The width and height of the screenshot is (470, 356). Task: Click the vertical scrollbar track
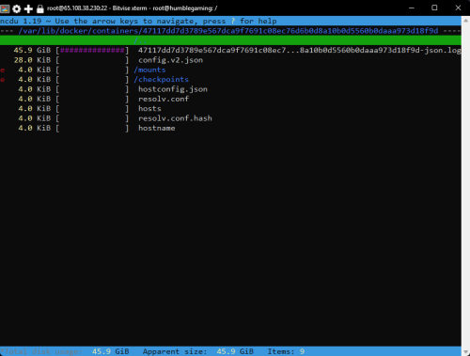[465, 186]
